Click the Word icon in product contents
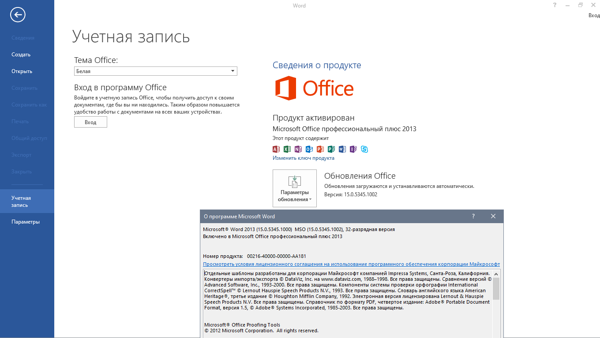The image size is (600, 338). coord(342,149)
